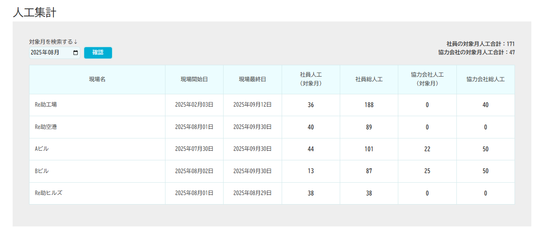Screen dimensions: 549x242
Task: Select the Aビル site row name
Action: click(42, 149)
